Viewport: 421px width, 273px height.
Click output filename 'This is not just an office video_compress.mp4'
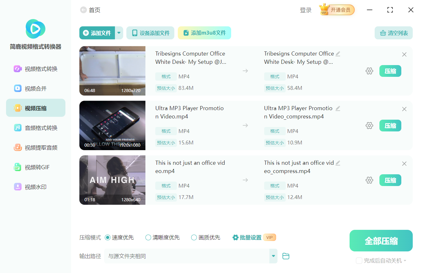299,167
